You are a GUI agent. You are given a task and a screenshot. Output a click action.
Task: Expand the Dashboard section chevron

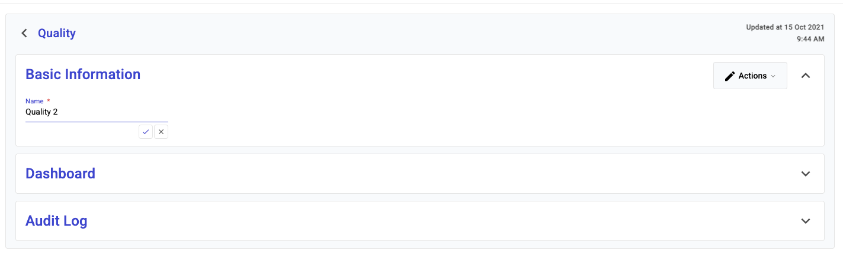click(805, 174)
